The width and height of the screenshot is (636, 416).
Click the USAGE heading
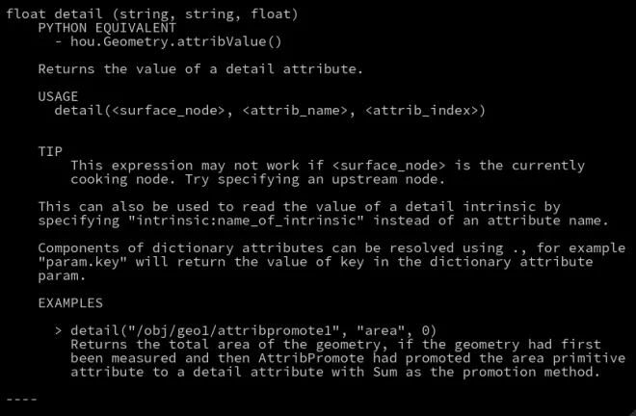point(58,96)
